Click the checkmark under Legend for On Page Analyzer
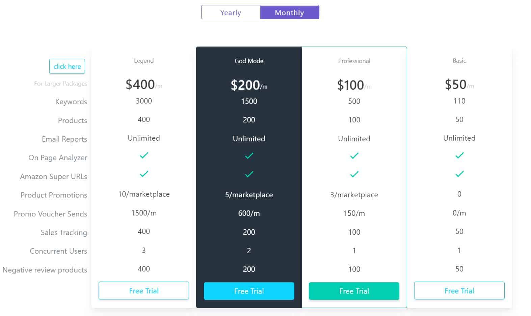This screenshot has width=531, height=316. (143, 155)
